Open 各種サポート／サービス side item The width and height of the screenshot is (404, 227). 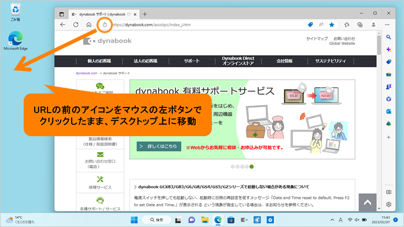pos(100,204)
